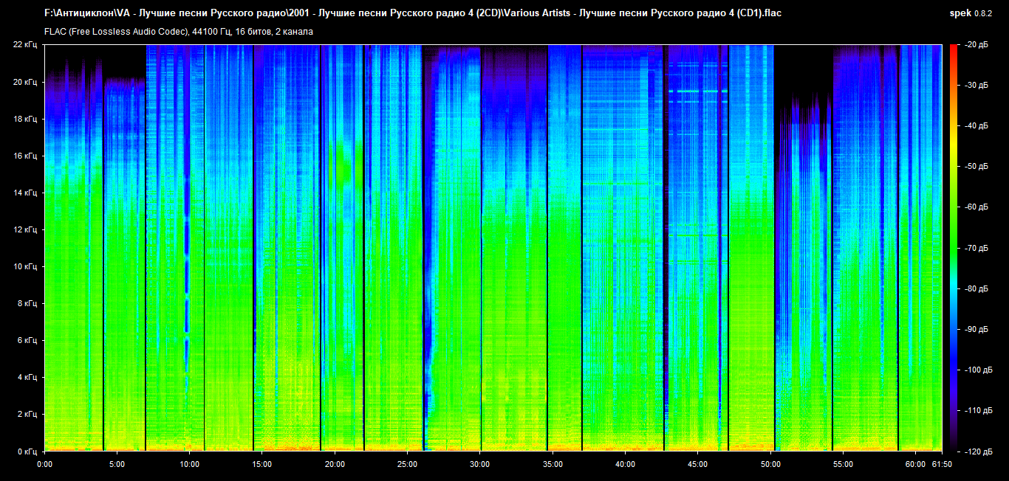Click the -40 дБ scale label
The image size is (1009, 481).
pos(976,126)
